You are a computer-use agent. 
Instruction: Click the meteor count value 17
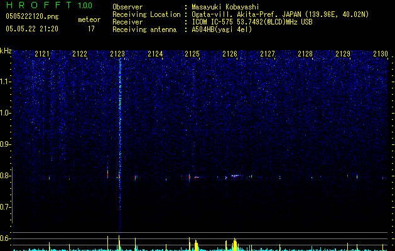[x=91, y=29]
